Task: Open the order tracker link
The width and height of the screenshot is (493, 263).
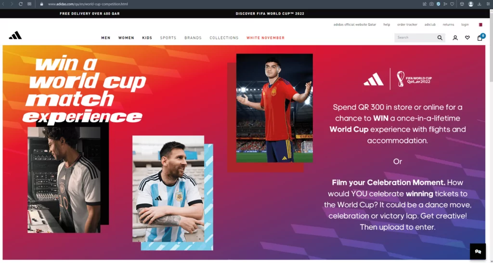Action: click(x=407, y=25)
